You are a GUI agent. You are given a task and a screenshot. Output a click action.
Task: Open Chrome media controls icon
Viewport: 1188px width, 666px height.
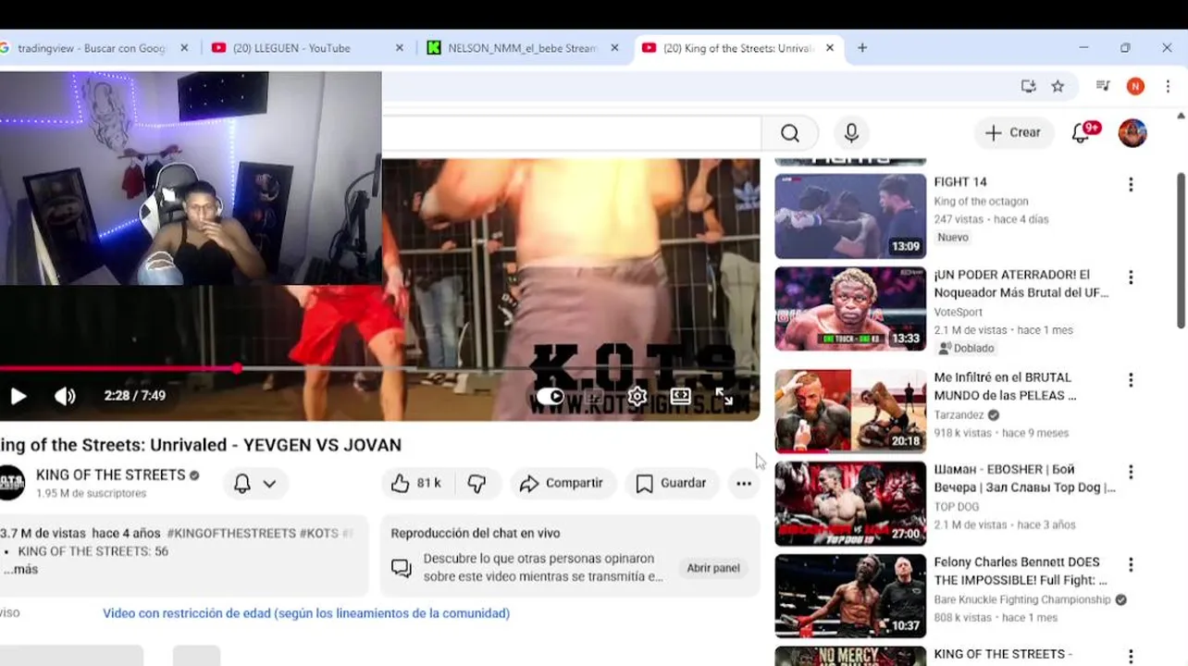(1103, 86)
